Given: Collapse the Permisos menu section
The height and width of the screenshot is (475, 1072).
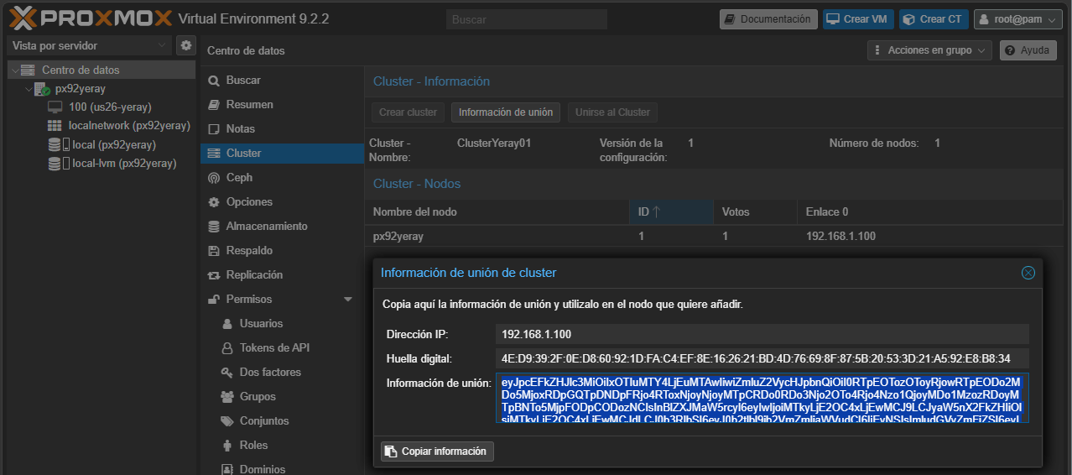Looking at the screenshot, I should click(348, 300).
